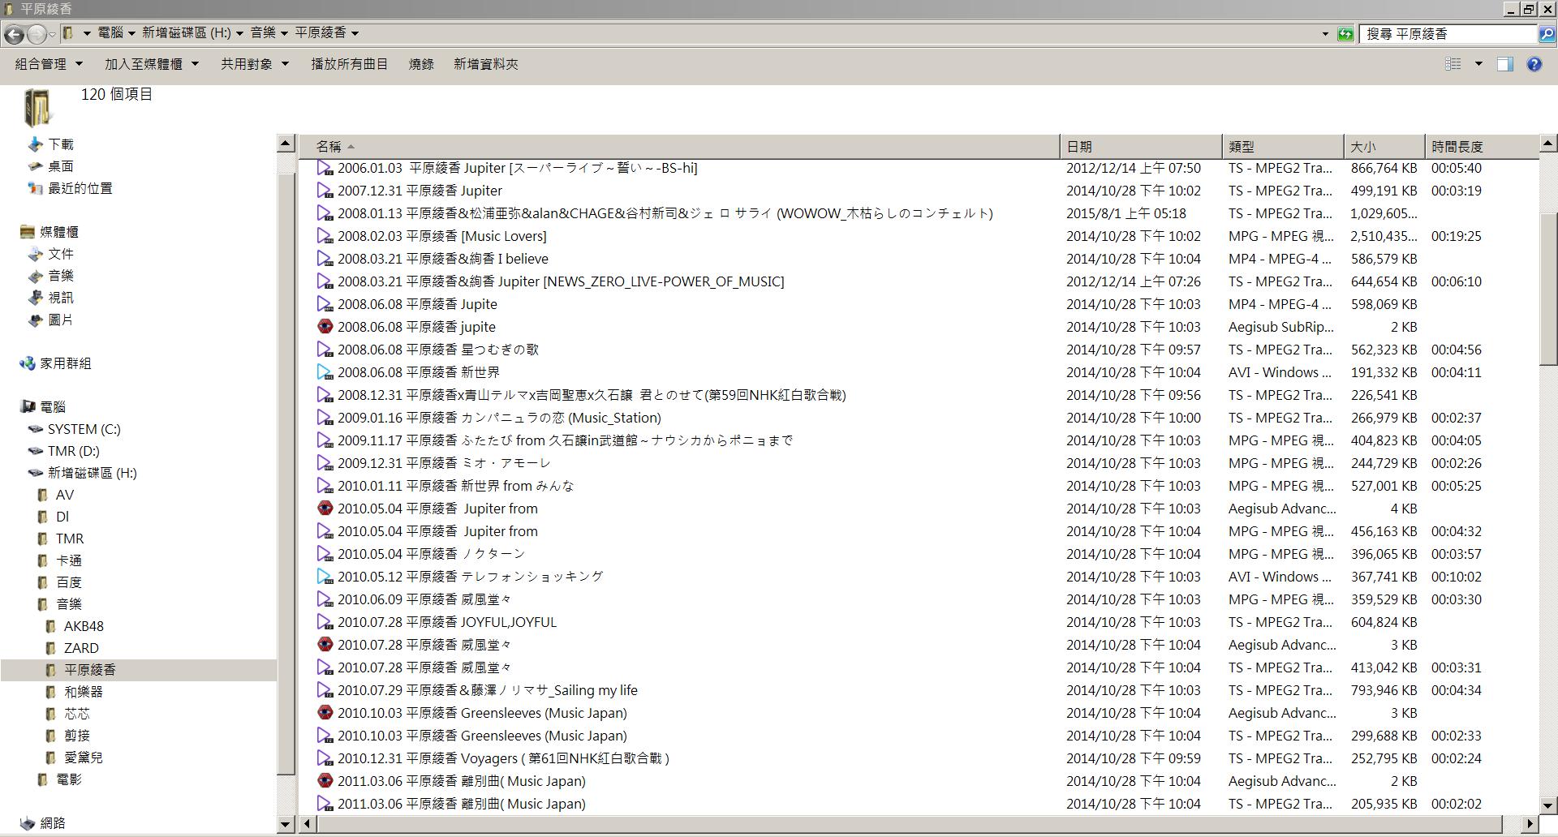Sort by the 名稱 column header
Image resolution: width=1558 pixels, height=837 pixels.
pyautogui.click(x=680, y=147)
